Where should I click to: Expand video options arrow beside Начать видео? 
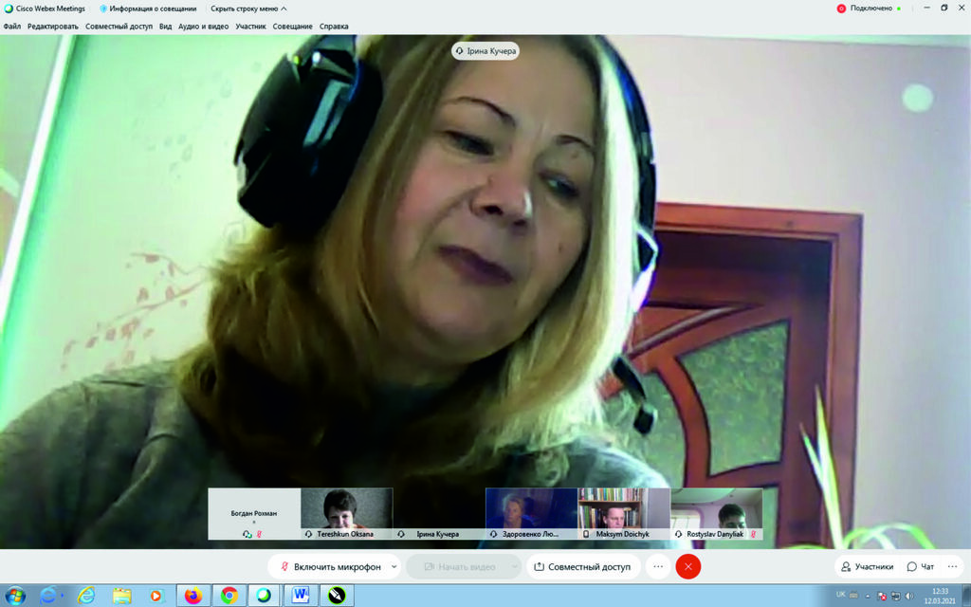click(515, 566)
